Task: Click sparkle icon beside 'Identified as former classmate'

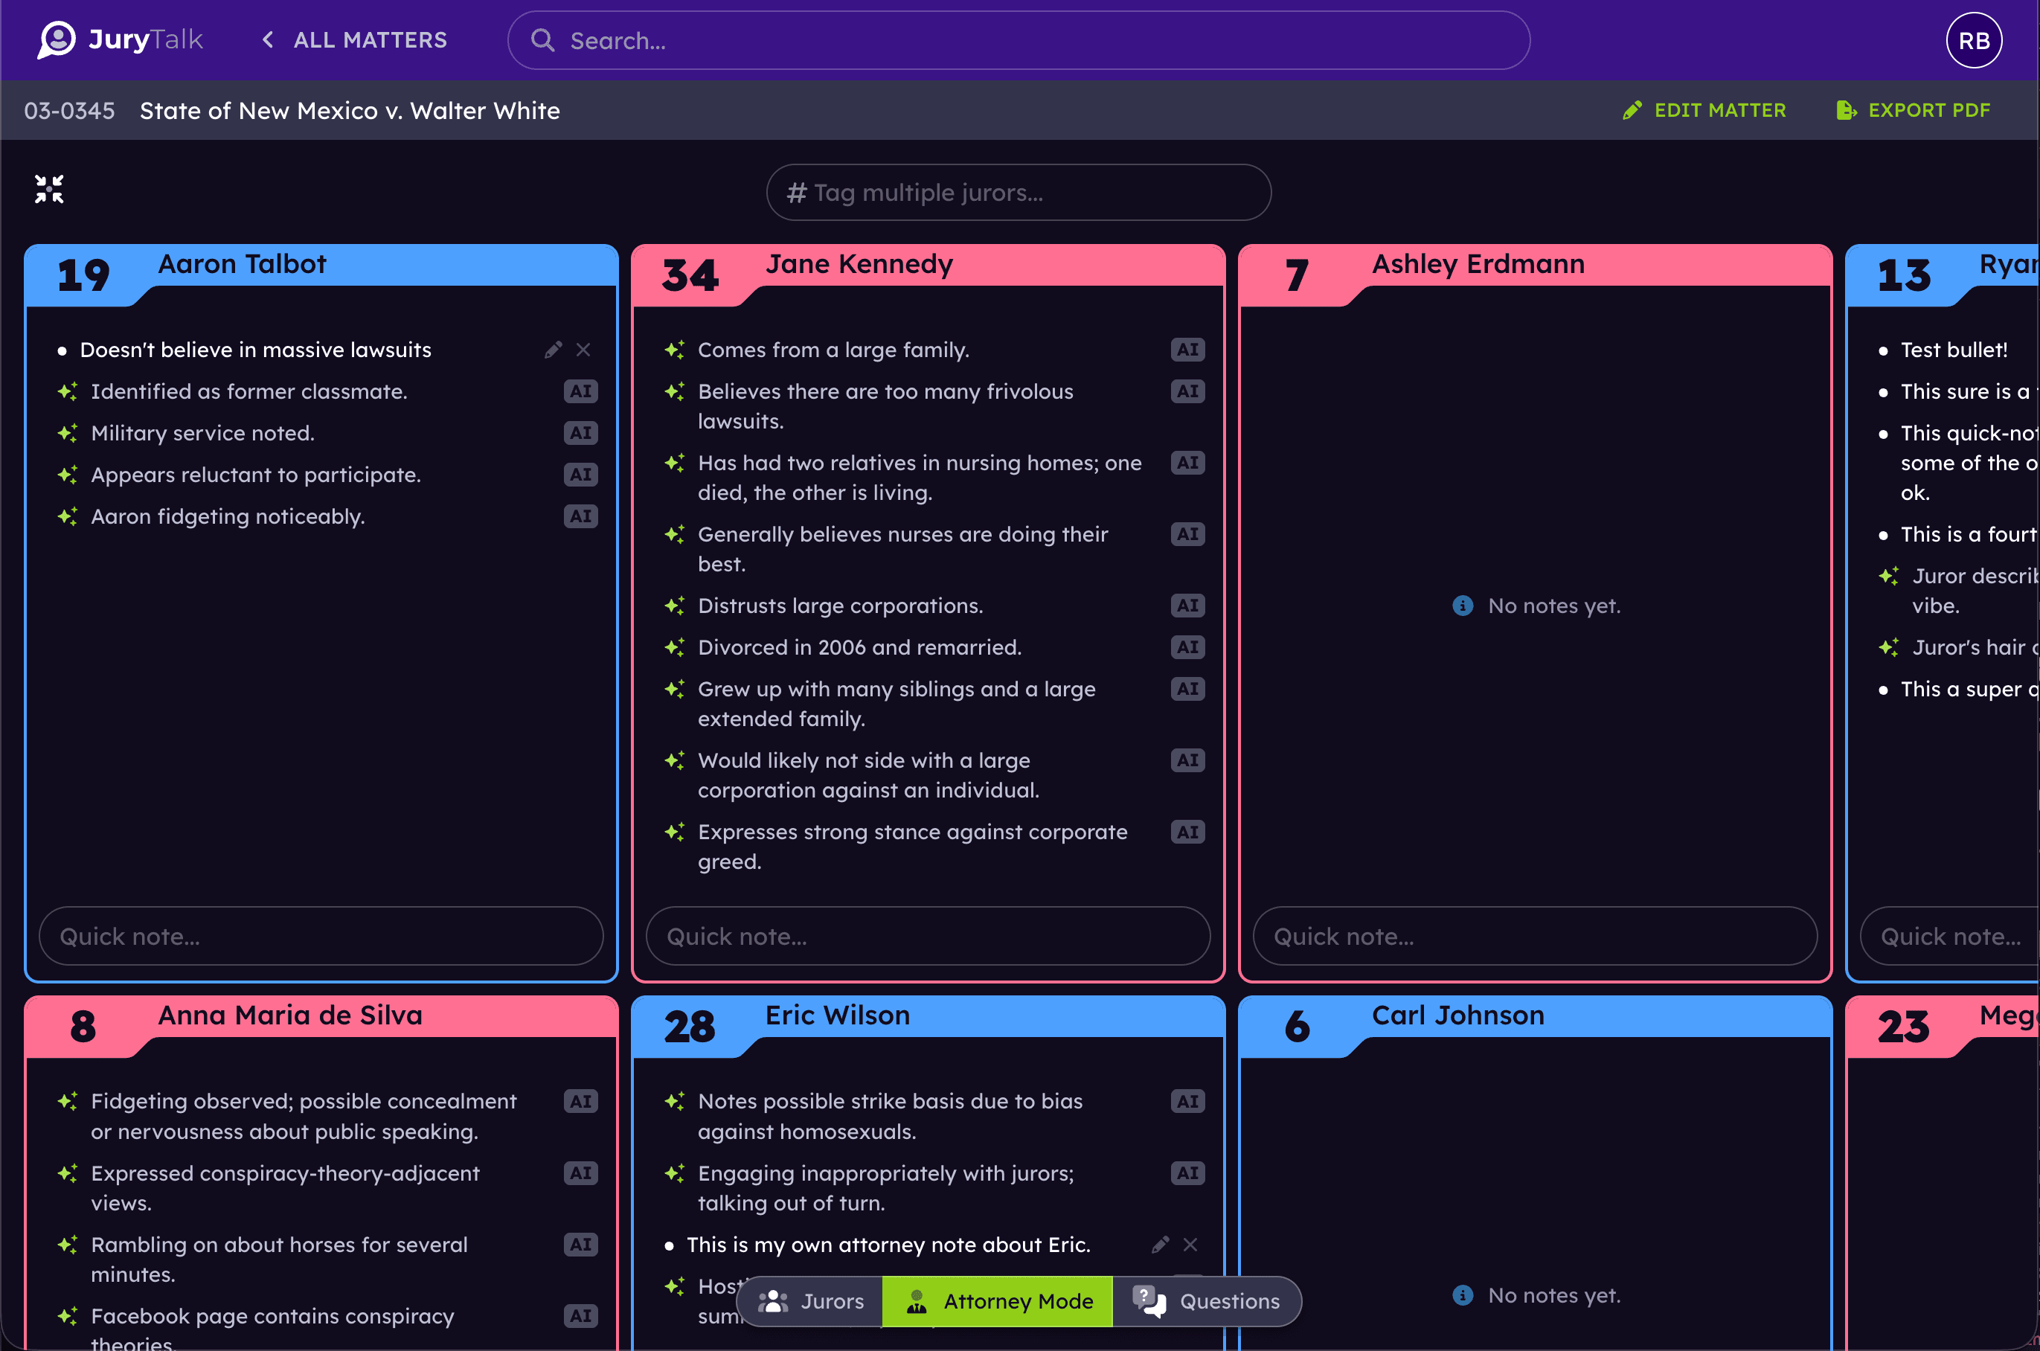Action: pyautogui.click(x=67, y=391)
